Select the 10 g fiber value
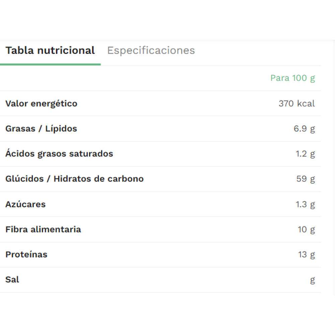The height and width of the screenshot is (335, 335). pos(306,229)
